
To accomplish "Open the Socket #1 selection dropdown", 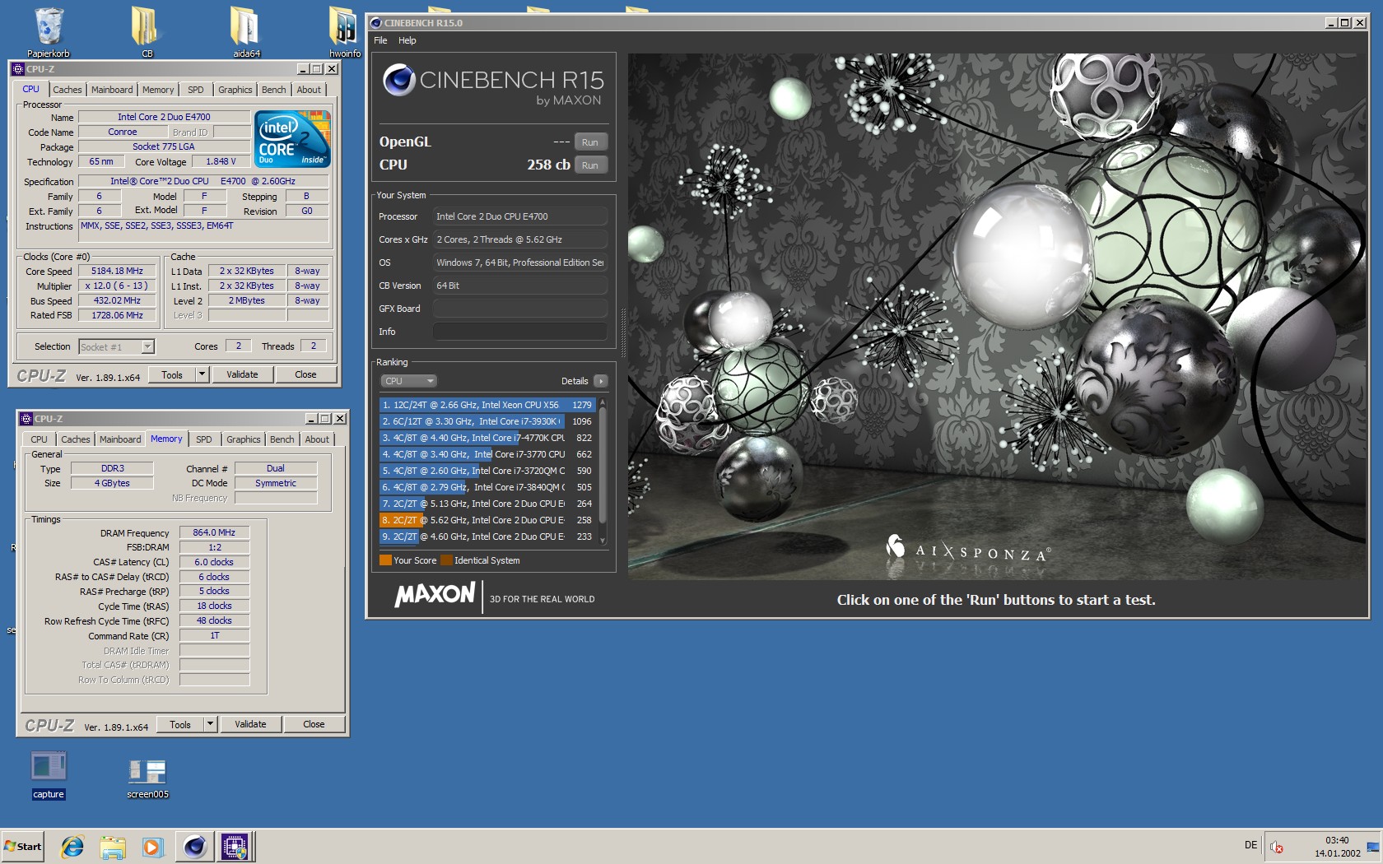I will point(116,346).
